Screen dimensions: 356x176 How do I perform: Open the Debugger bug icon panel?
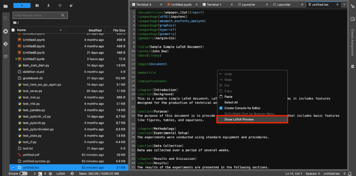pyautogui.click(x=352, y=66)
